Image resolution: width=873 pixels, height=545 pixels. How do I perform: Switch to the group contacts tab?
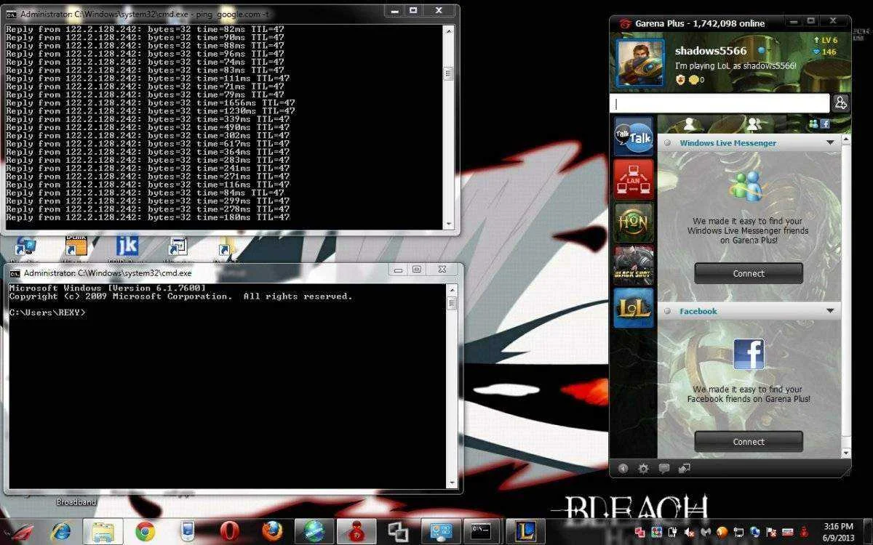click(x=754, y=124)
